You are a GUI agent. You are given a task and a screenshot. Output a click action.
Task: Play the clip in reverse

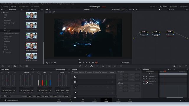pos(83,63)
